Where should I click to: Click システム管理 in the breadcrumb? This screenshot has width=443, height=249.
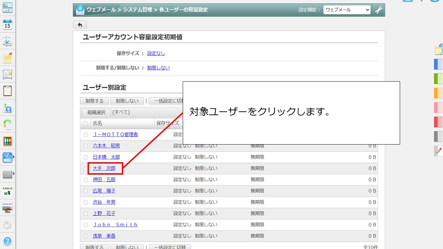(137, 10)
